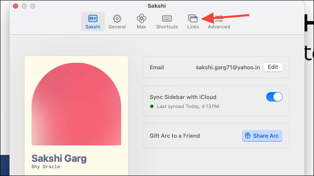Image resolution: width=314 pixels, height=176 pixels.
Task: Click the Edit email button
Action: click(273, 67)
